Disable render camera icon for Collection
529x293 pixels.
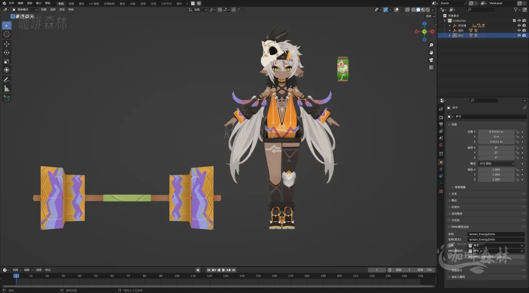point(524,21)
